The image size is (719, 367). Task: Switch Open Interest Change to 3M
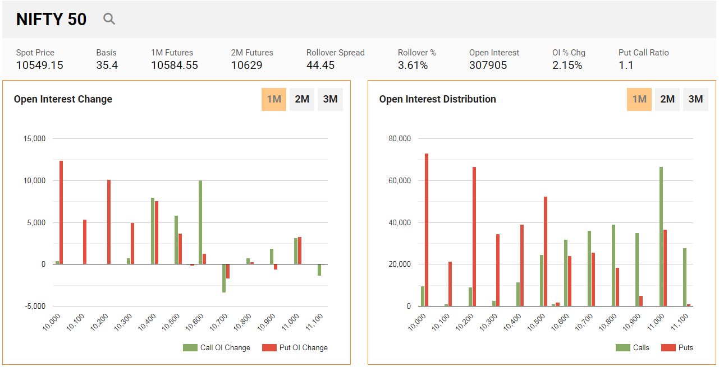[330, 99]
